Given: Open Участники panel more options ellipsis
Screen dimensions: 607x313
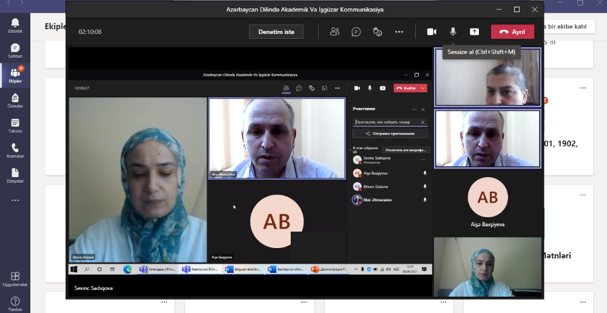Looking at the screenshot, I should tap(414, 110).
